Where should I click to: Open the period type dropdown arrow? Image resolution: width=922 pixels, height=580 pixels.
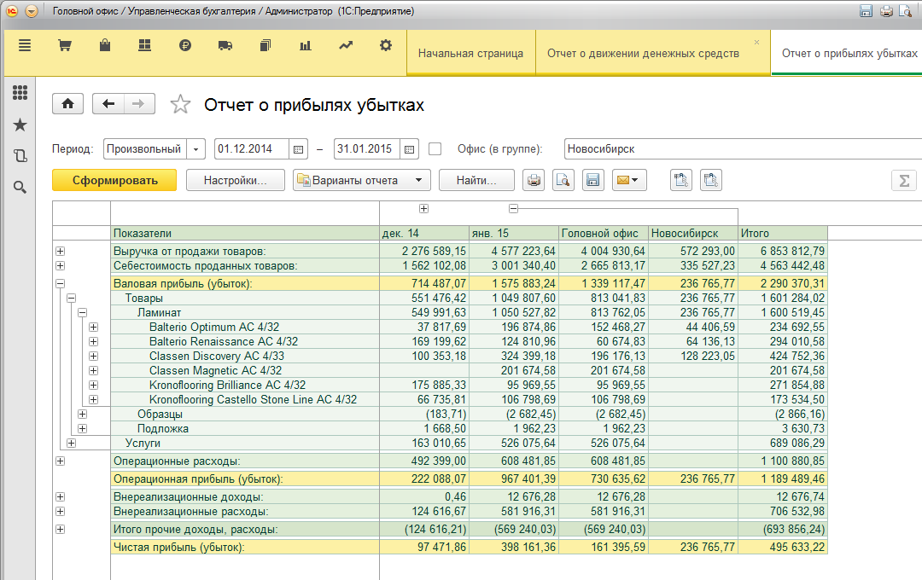click(x=195, y=149)
